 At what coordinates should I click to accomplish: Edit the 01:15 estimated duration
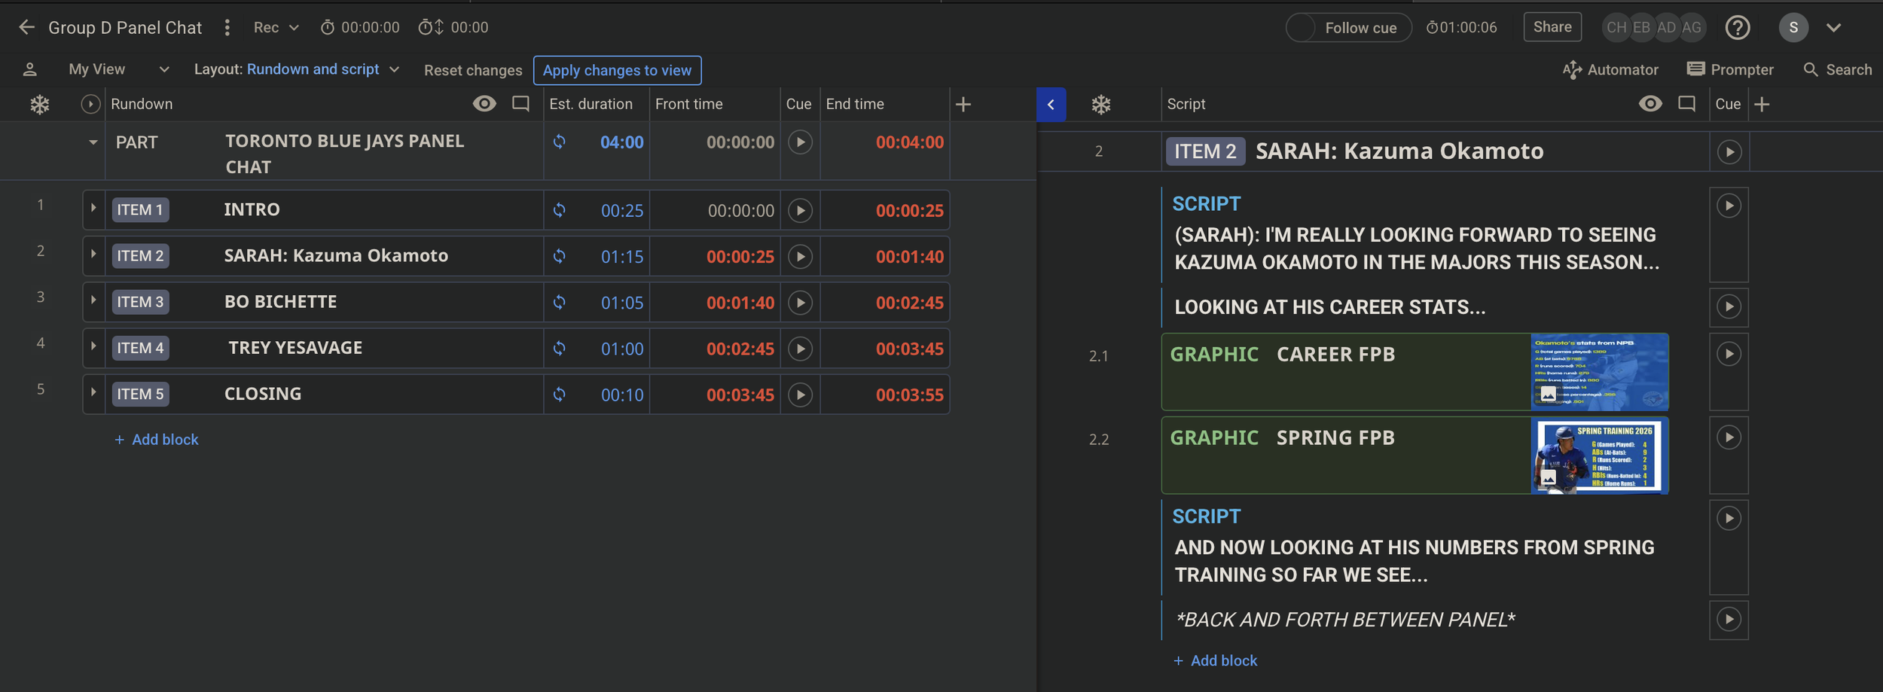[x=622, y=257]
